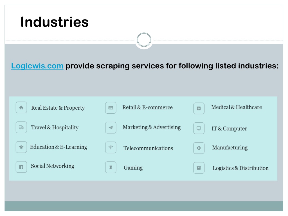
Task: Click the Education & E-Learning label
Action: 58,147
